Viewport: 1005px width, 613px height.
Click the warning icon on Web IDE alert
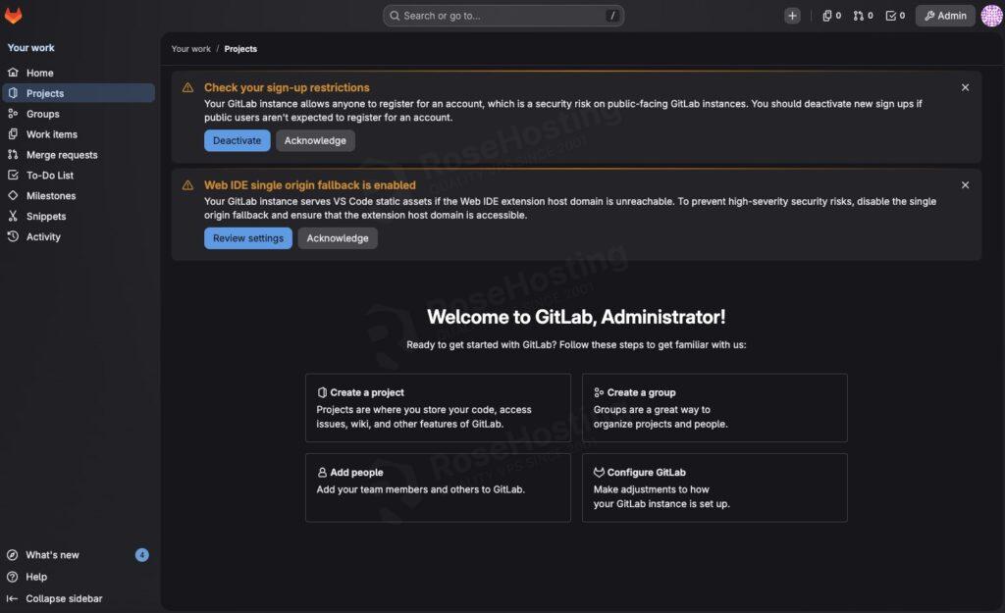(x=187, y=185)
